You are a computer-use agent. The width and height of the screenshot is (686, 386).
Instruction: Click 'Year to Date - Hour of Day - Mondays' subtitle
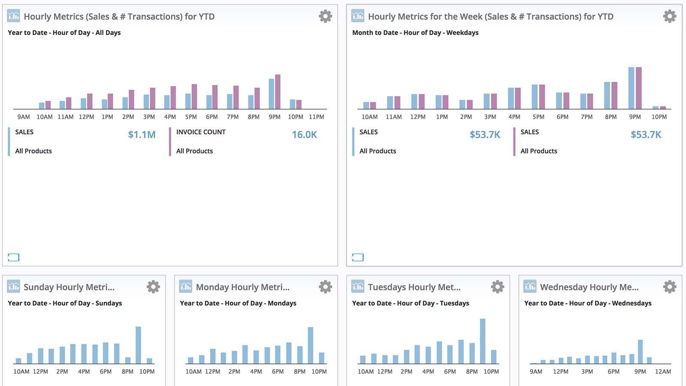[238, 303]
